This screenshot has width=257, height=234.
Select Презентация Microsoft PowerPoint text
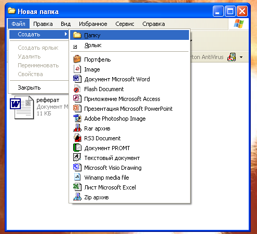(x=128, y=109)
